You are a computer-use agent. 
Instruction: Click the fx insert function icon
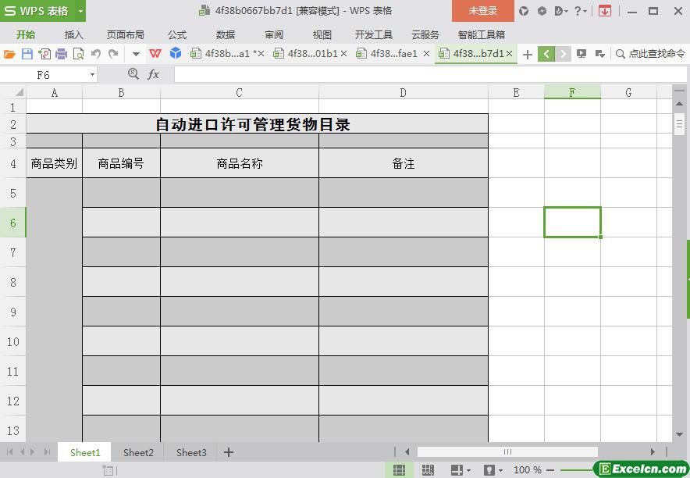154,74
